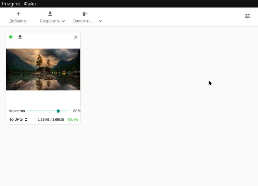Open the landscape image thumbnail preview
This screenshot has height=186, width=258.
tap(43, 69)
